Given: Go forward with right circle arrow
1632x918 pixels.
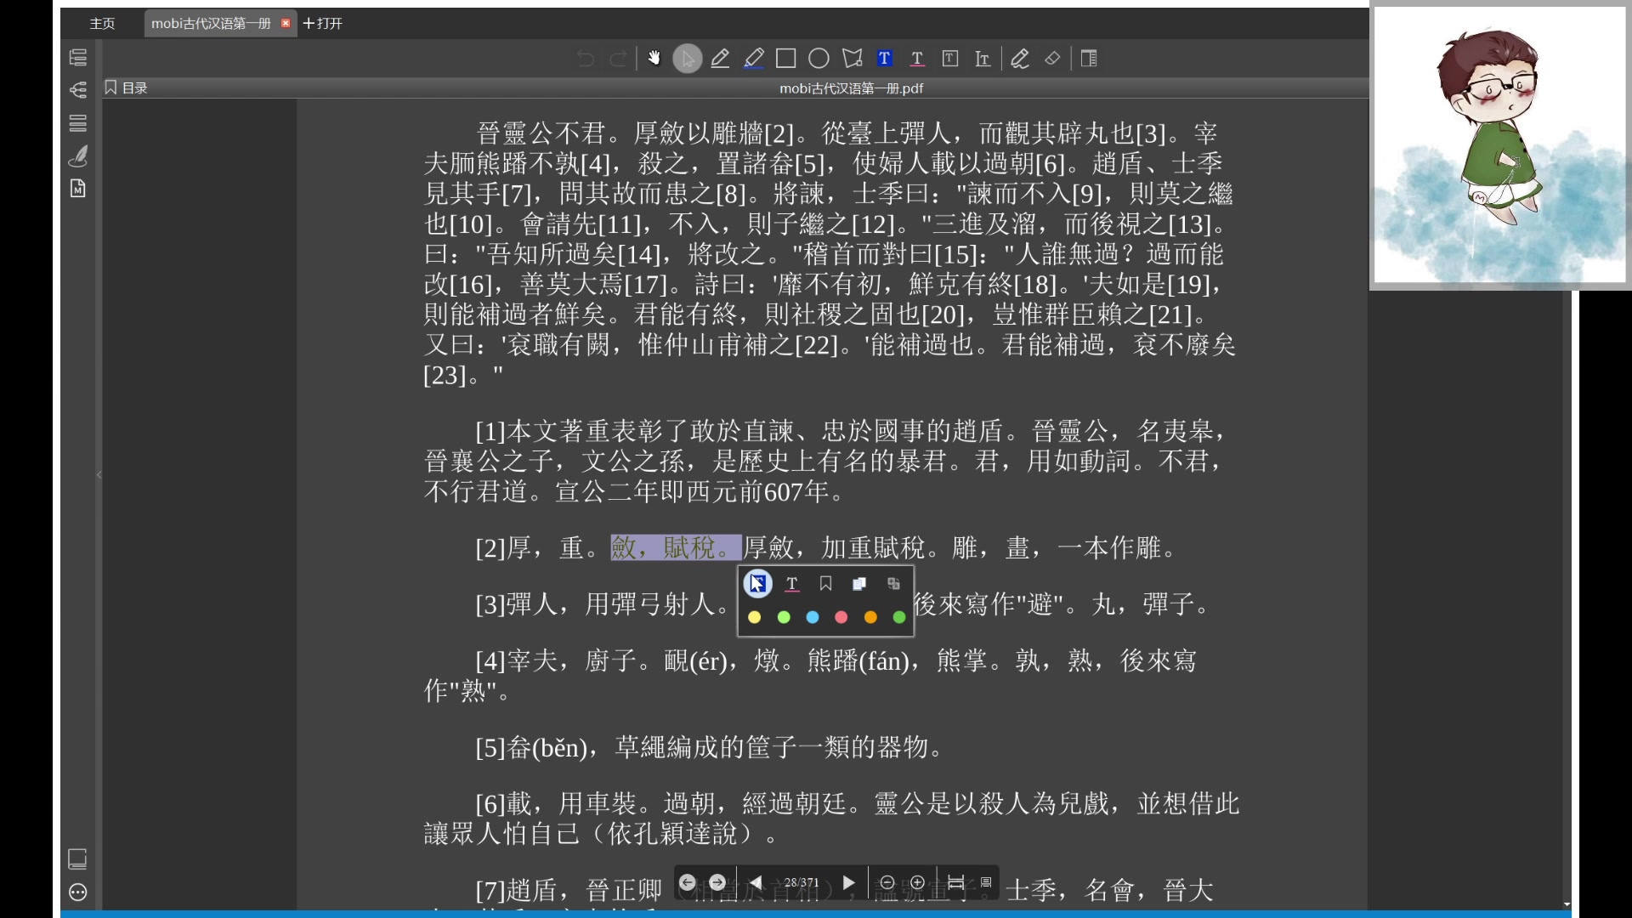Looking at the screenshot, I should point(718,883).
